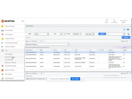
Task: Open the empty layout dropdown beside VIEW
Action: tap(124, 34)
